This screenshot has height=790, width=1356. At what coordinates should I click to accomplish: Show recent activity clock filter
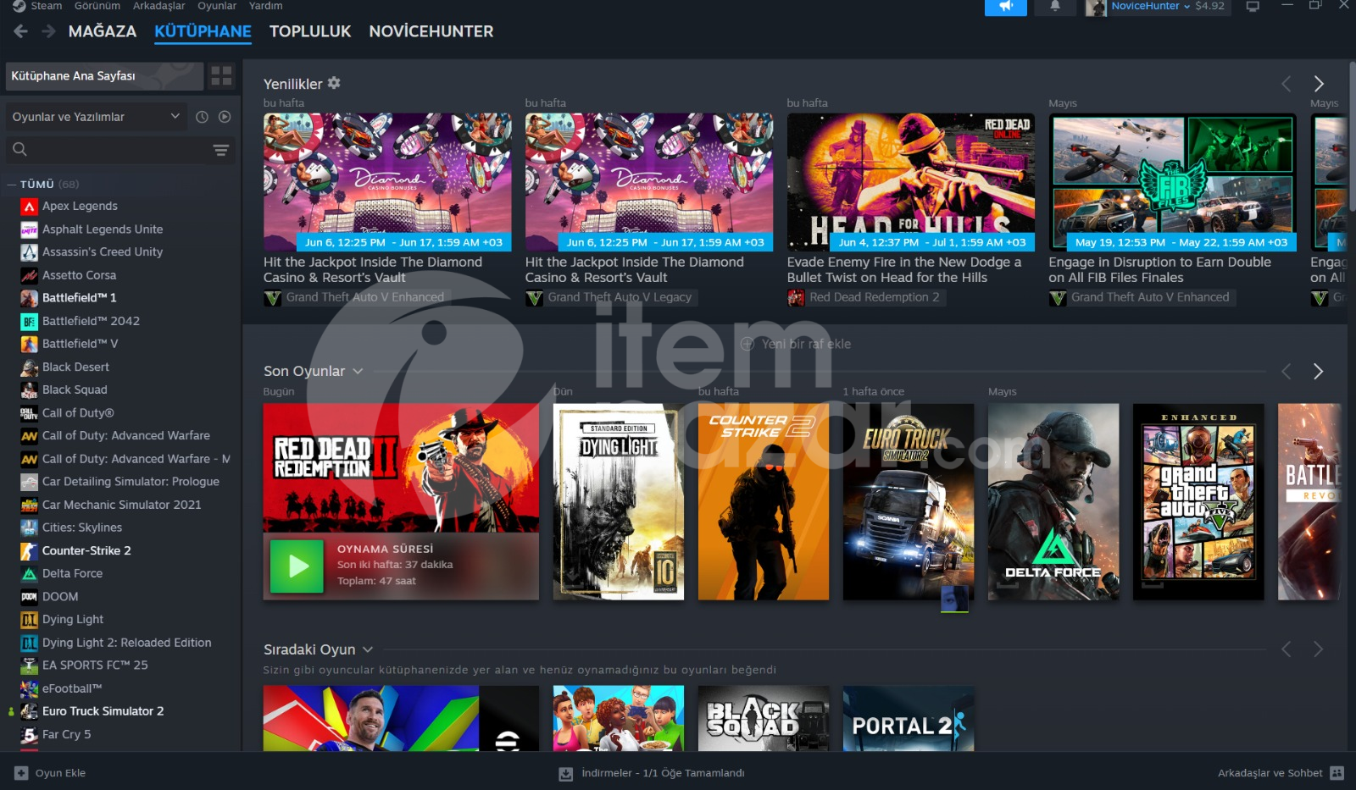(x=202, y=117)
